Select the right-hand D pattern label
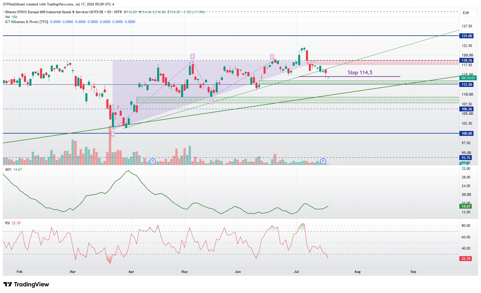The image size is (481, 293). (272, 56)
